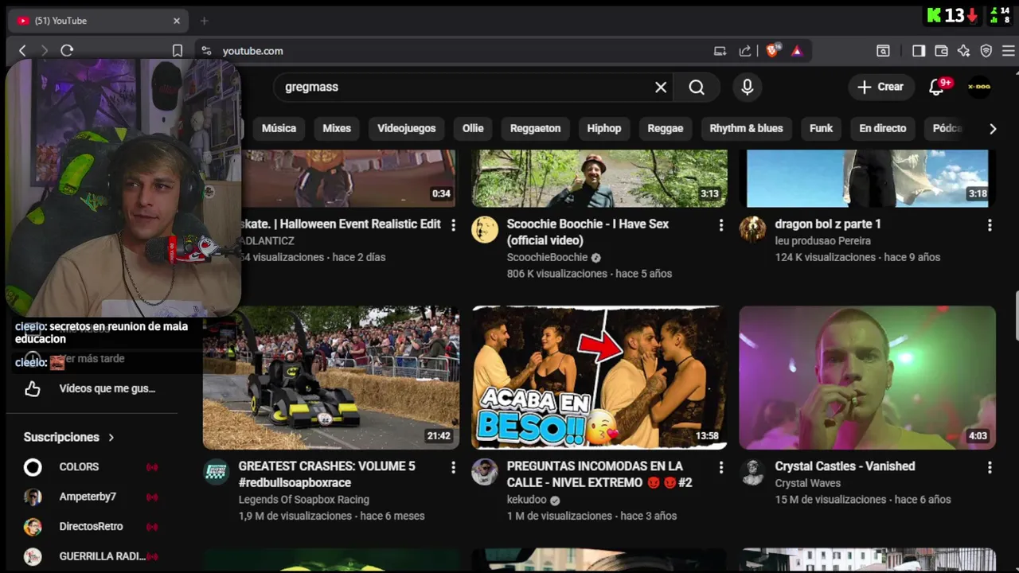Screen dimensions: 1019x573
Task: Open the Brave Wallet icon
Action: (x=941, y=51)
